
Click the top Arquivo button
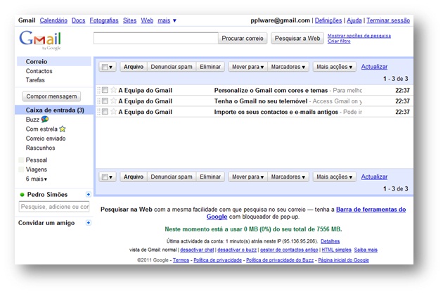click(x=134, y=67)
